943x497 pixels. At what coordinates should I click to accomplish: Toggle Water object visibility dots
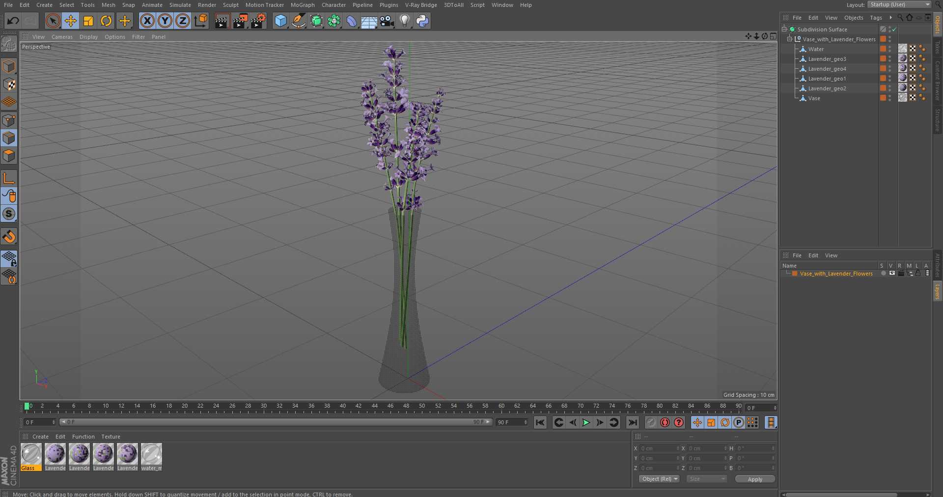pyautogui.click(x=889, y=49)
